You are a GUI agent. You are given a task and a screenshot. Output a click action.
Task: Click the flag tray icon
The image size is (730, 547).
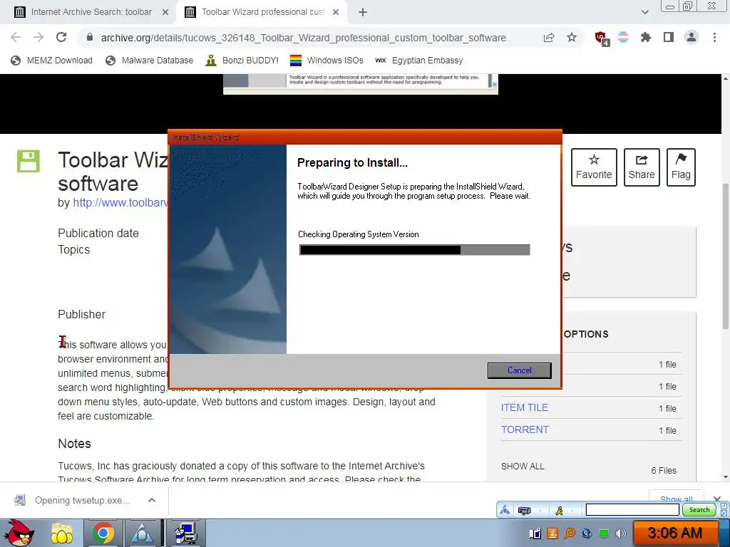point(535,533)
